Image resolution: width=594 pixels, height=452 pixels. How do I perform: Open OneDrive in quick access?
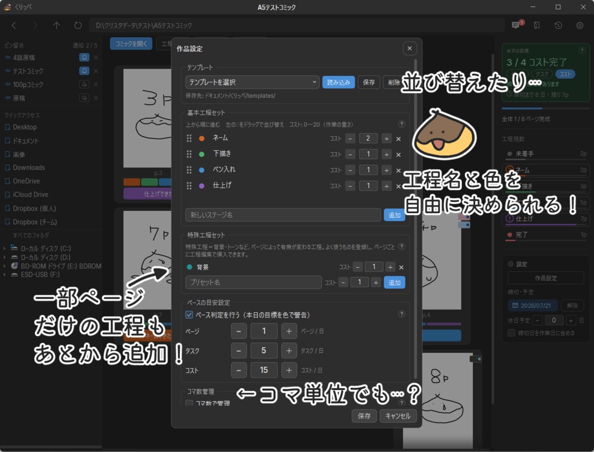point(26,181)
